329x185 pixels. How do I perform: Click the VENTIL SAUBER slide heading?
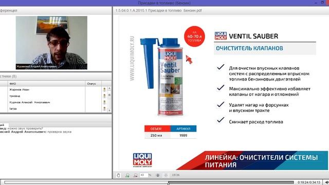[253, 36]
